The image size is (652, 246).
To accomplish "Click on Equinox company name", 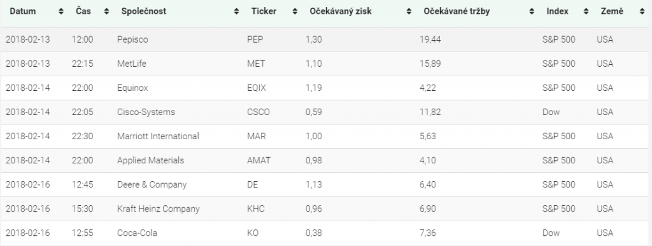I will 132,88.
